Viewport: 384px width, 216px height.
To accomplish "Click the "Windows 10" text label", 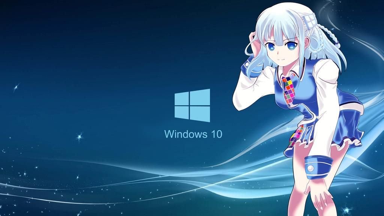I will point(193,134).
